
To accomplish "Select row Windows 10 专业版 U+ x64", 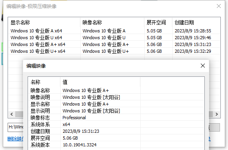I will pyautogui.click(x=114, y=51).
